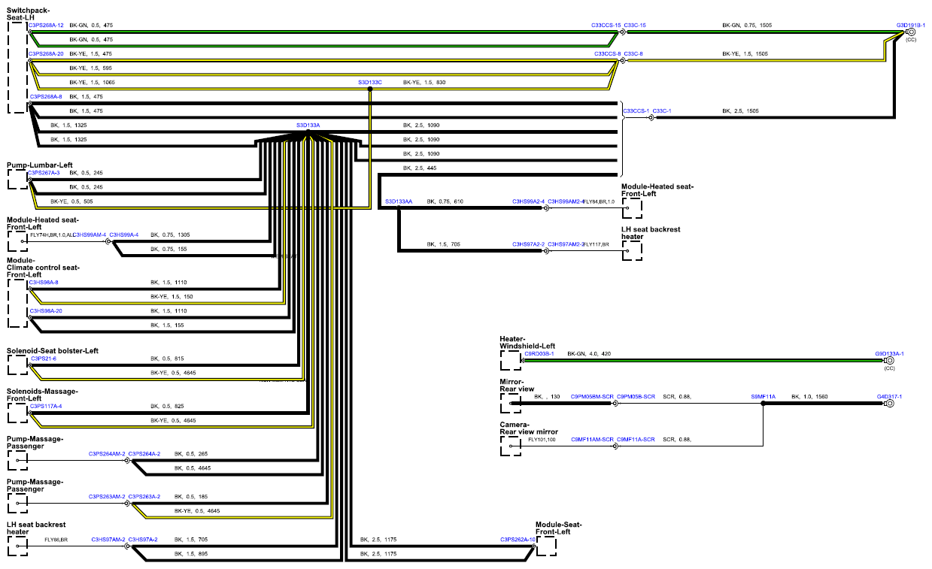Follow the C3PS268A-8 connector link

click(46, 97)
